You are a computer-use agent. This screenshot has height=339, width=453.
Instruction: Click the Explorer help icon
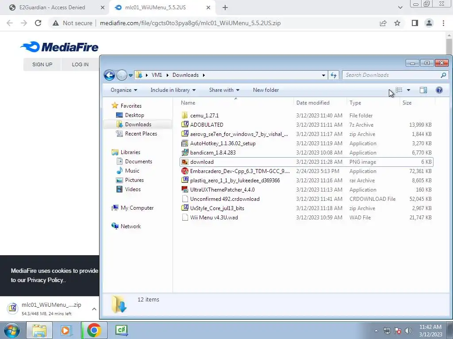point(439,90)
